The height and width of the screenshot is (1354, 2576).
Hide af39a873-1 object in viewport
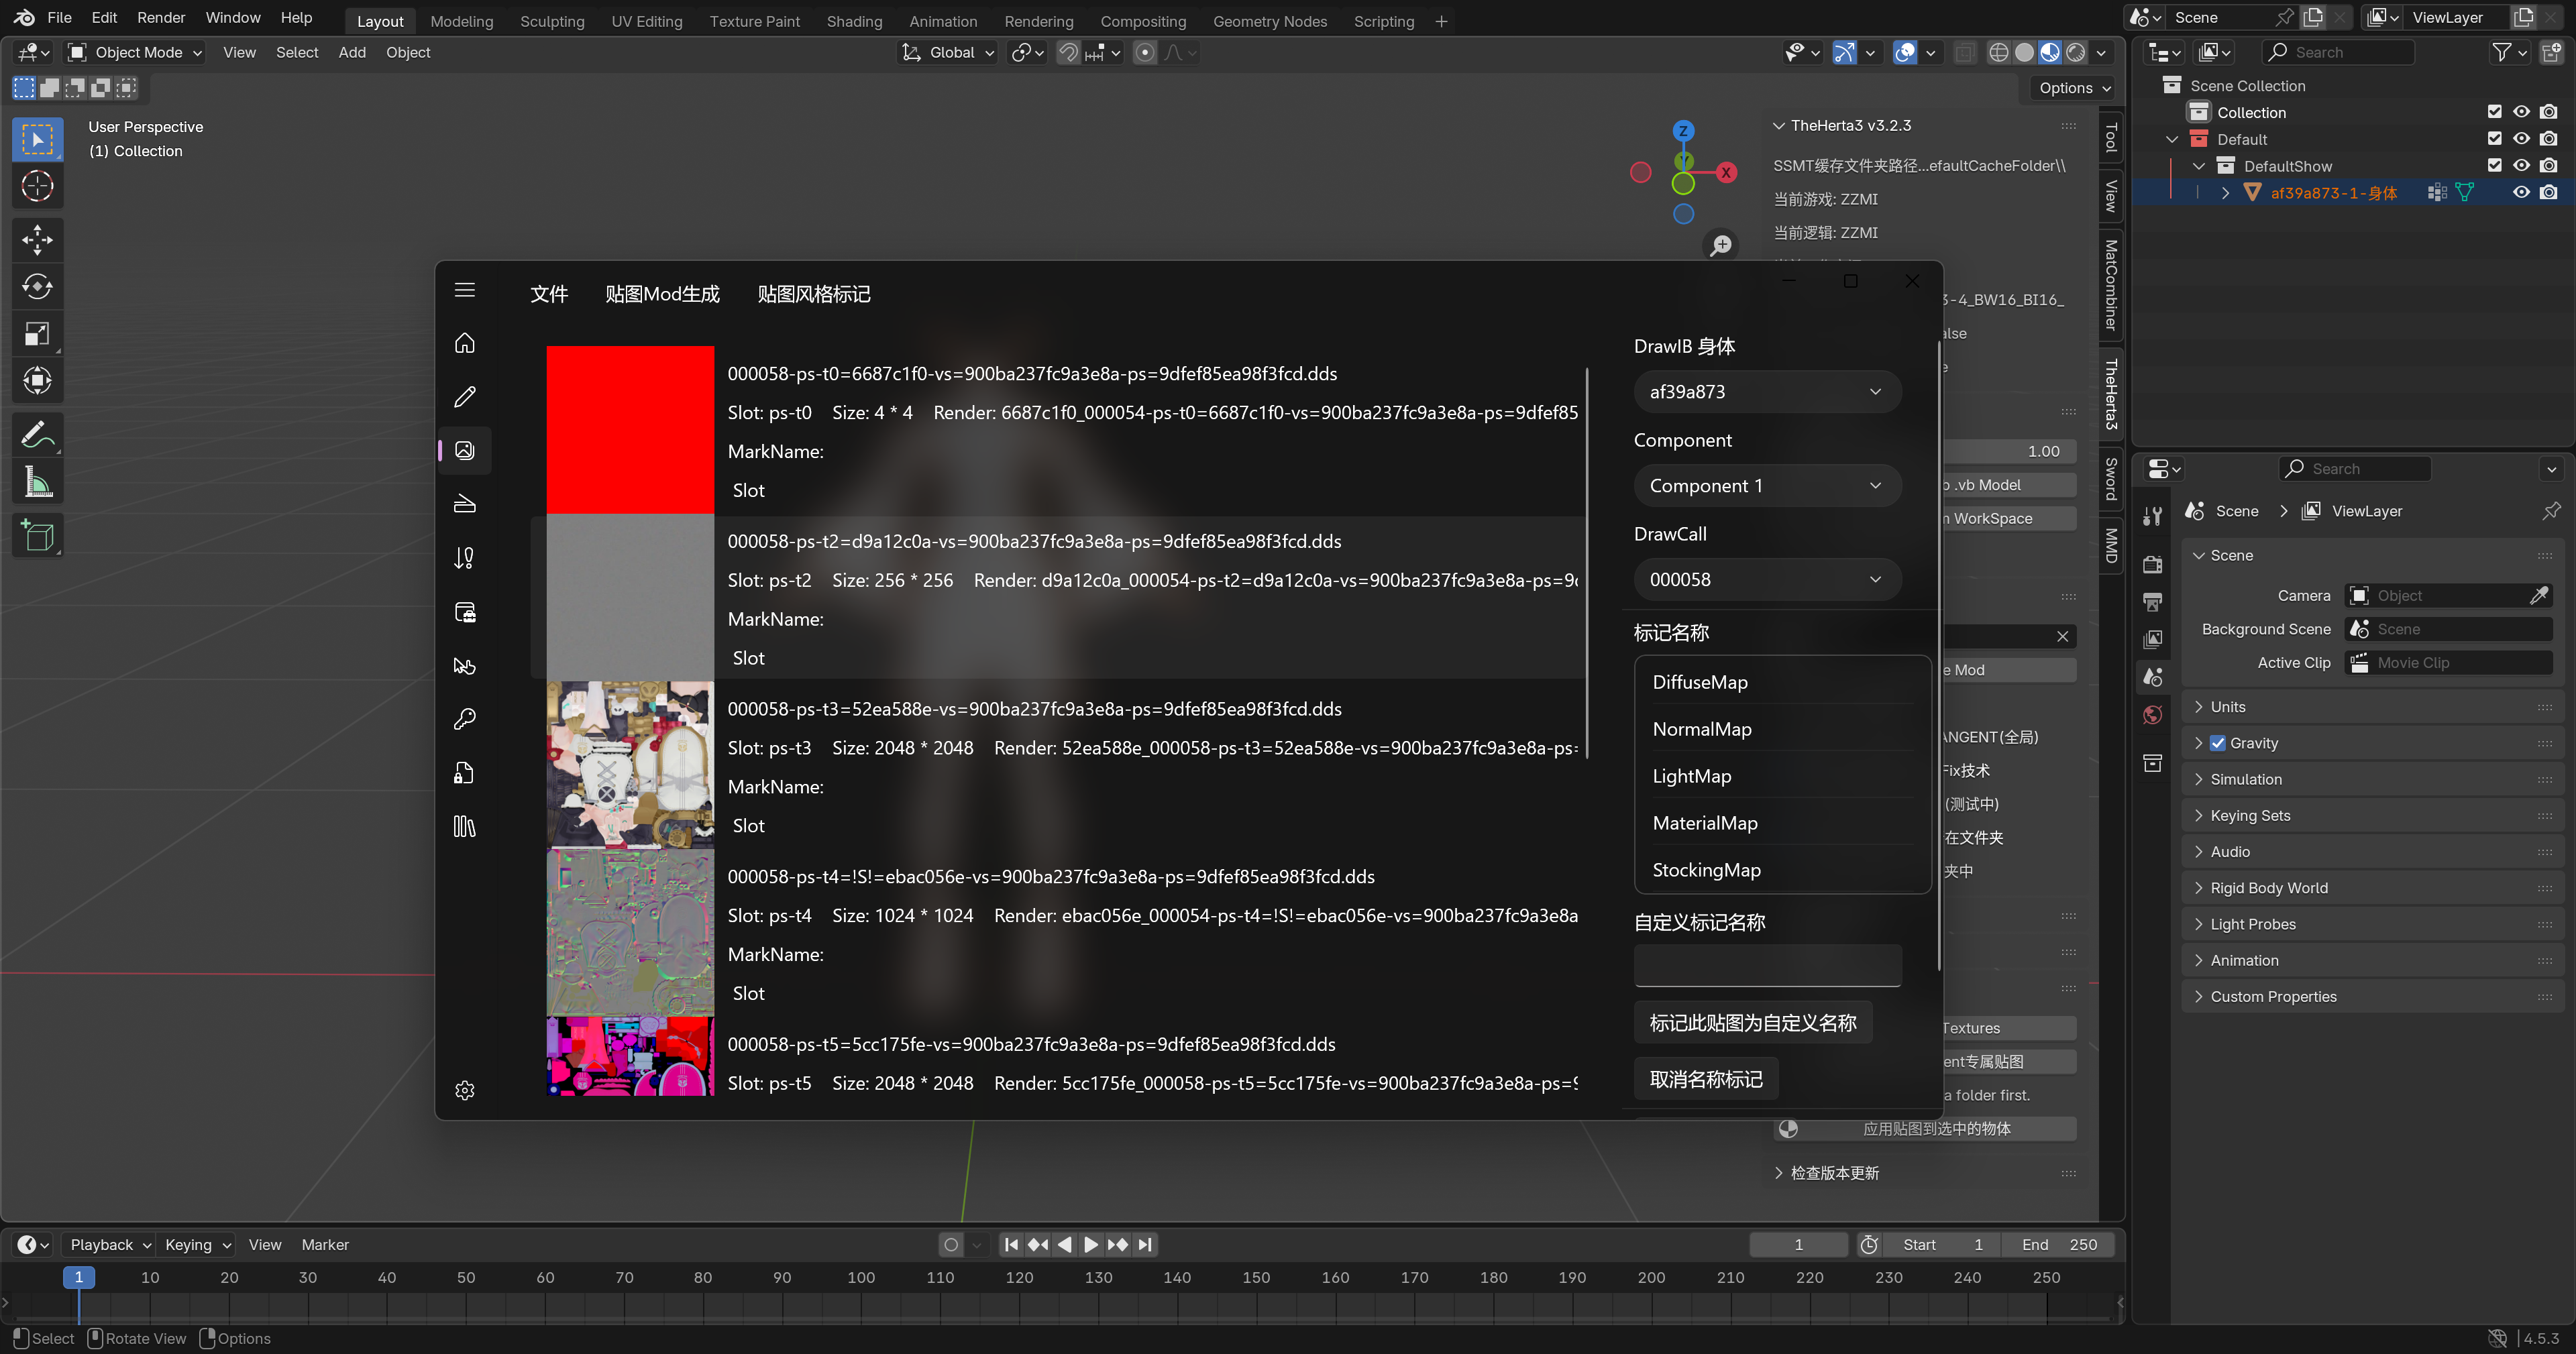pos(2521,193)
